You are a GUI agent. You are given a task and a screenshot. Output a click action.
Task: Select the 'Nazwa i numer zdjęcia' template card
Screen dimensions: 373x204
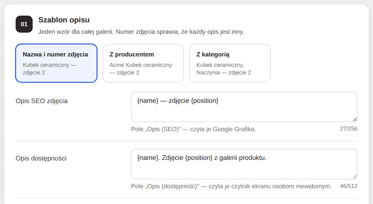coord(56,63)
